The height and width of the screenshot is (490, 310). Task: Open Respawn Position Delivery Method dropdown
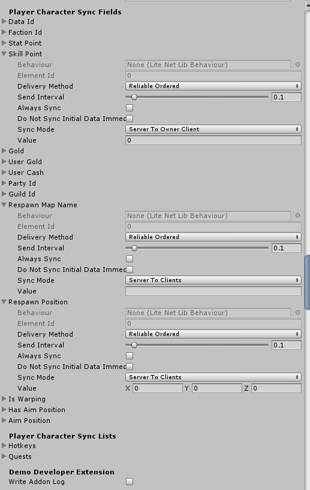point(213,334)
